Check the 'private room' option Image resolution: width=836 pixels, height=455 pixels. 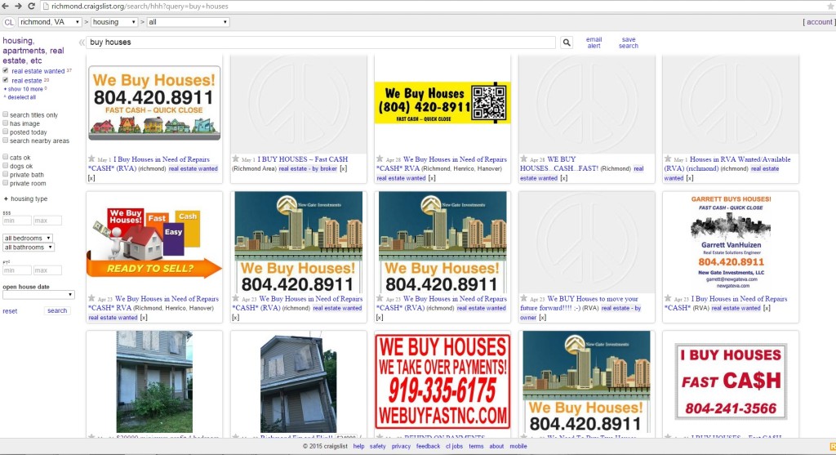[6, 183]
